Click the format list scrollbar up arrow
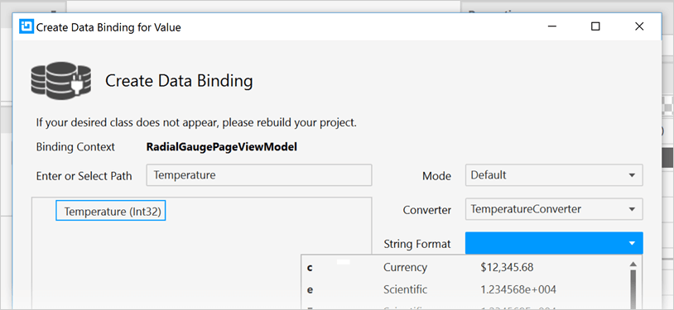 633,264
